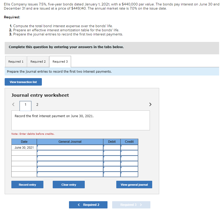Click View transaction list button
Image resolution: width=223 pixels, height=210 pixels.
[23, 82]
